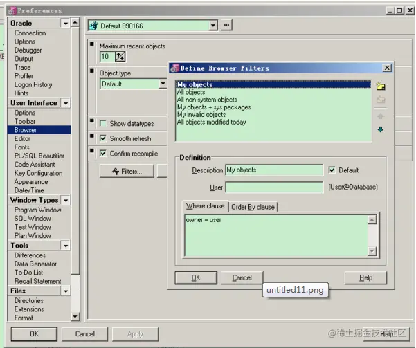The height and width of the screenshot is (348, 416).
Task: Open Data Generator preferences
Action: 35,264
